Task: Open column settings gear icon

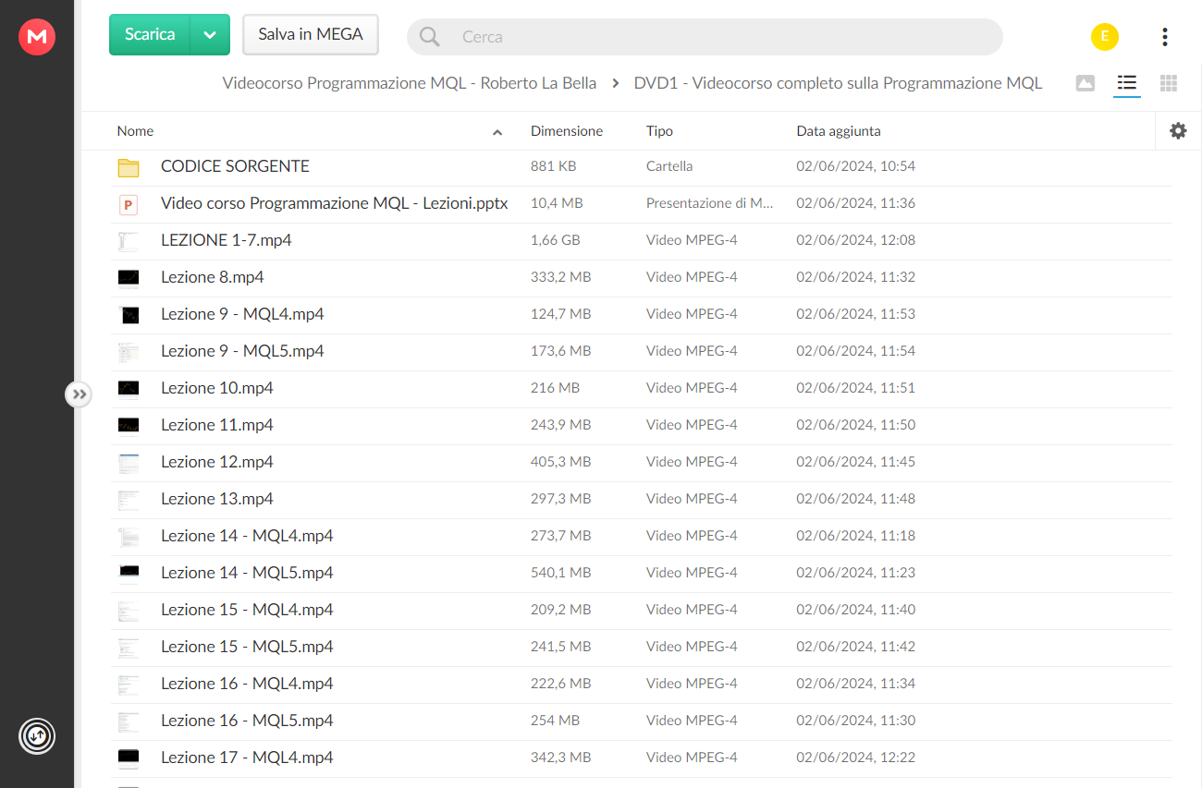Action: click(1178, 131)
